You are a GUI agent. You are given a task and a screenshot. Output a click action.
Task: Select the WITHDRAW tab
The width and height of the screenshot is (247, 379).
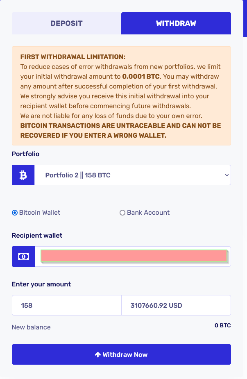click(x=176, y=23)
